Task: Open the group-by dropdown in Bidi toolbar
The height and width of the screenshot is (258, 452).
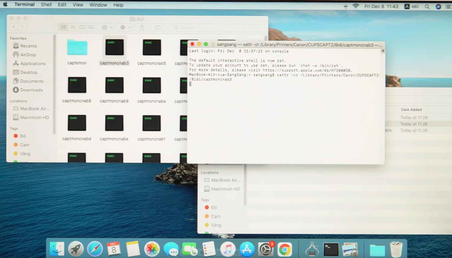Action: [107, 27]
